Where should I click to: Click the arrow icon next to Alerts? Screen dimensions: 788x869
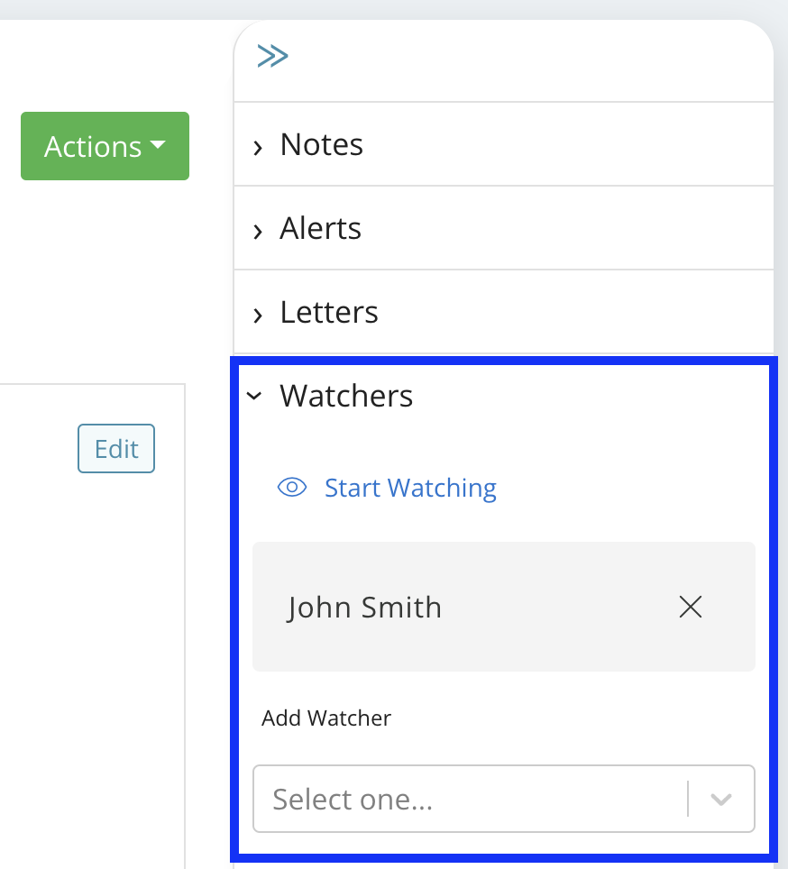point(258,229)
